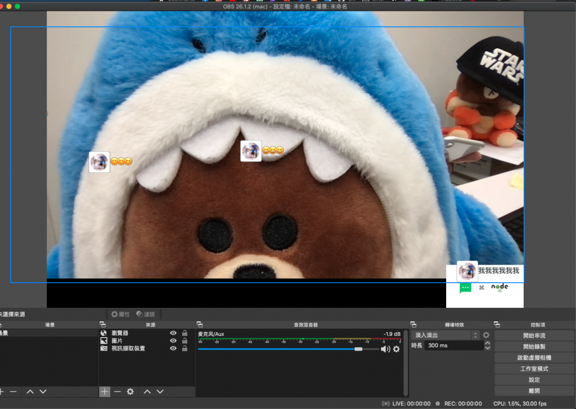Click the 300 ms duration field
This screenshot has height=409, width=576.
(x=454, y=346)
